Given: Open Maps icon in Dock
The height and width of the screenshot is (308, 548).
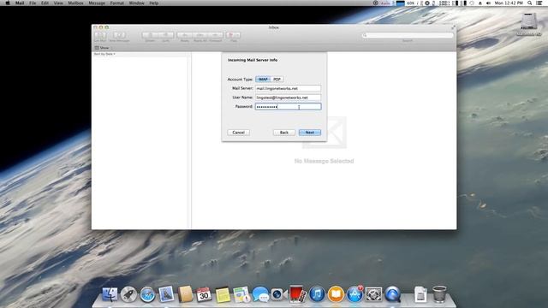Looking at the screenshot, I should [x=241, y=294].
